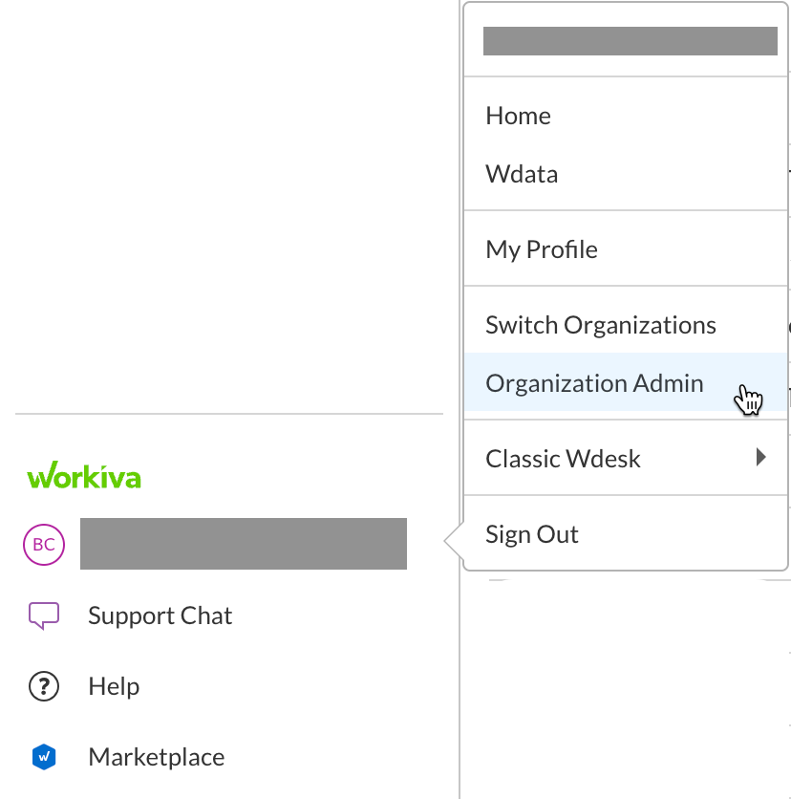Sign out of Workiva
The width and height of the screenshot is (791, 799).
point(531,533)
